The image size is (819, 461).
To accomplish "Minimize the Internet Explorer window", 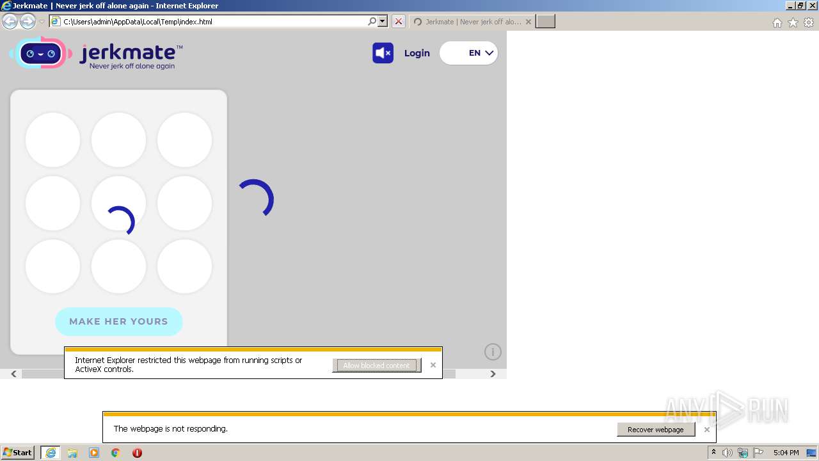I will click(790, 6).
